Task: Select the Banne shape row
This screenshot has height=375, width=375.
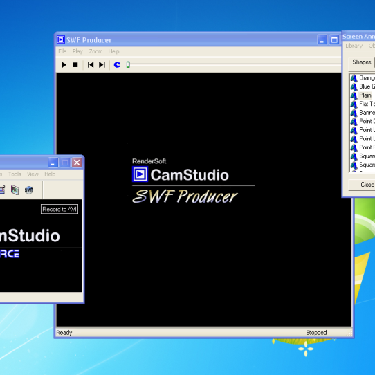Action: pyautogui.click(x=363, y=113)
